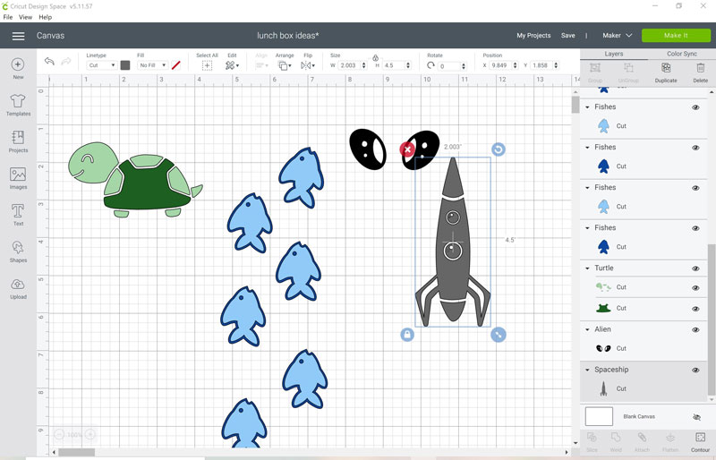Click the no-fill red slash swatch

(x=175, y=65)
